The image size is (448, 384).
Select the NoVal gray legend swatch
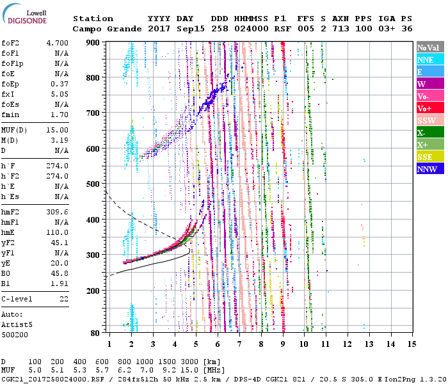(429, 47)
